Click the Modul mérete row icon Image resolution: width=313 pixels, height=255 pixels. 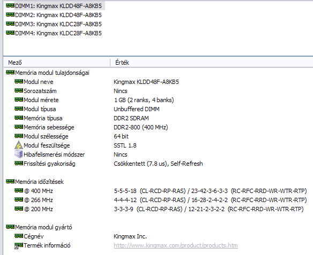pyautogui.click(x=19, y=99)
